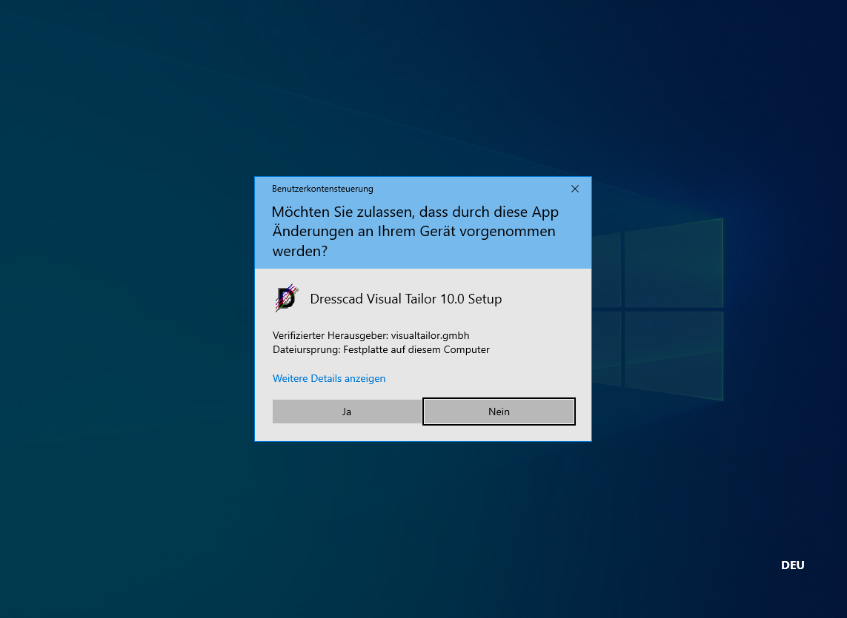Click the word Setup in program name

(x=485, y=299)
